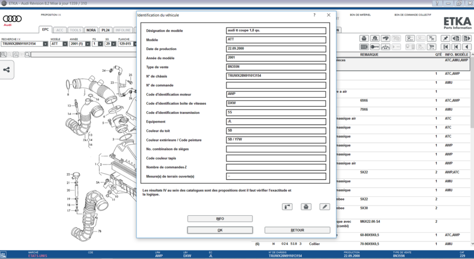Click the INFO. MODÈLE column header
The height and width of the screenshot is (259, 474).
[456, 54]
